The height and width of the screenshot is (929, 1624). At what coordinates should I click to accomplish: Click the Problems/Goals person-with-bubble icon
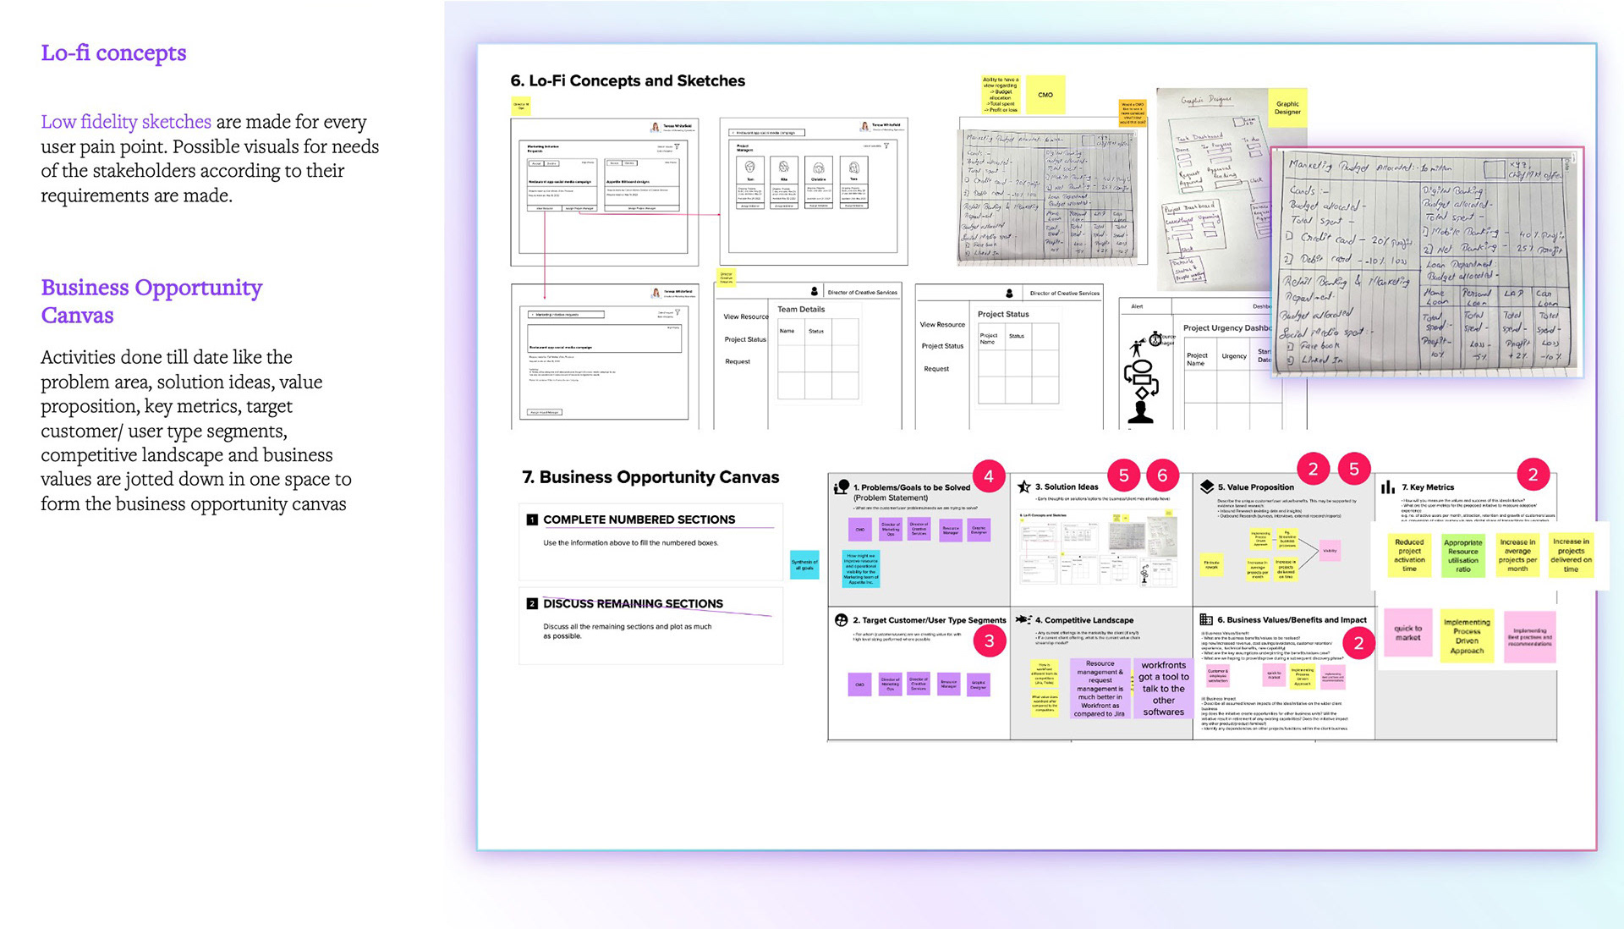tap(841, 486)
